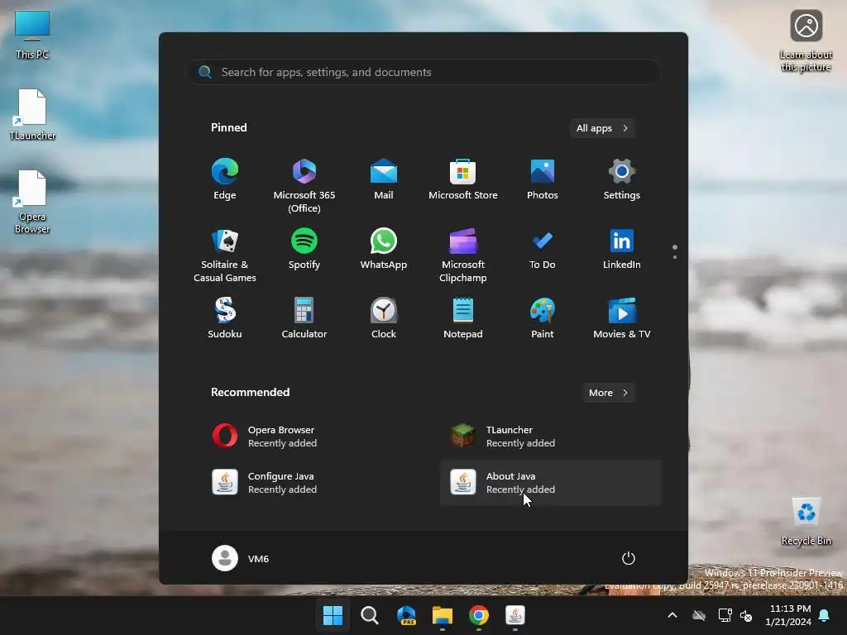Open the network status tray icon

click(x=725, y=615)
